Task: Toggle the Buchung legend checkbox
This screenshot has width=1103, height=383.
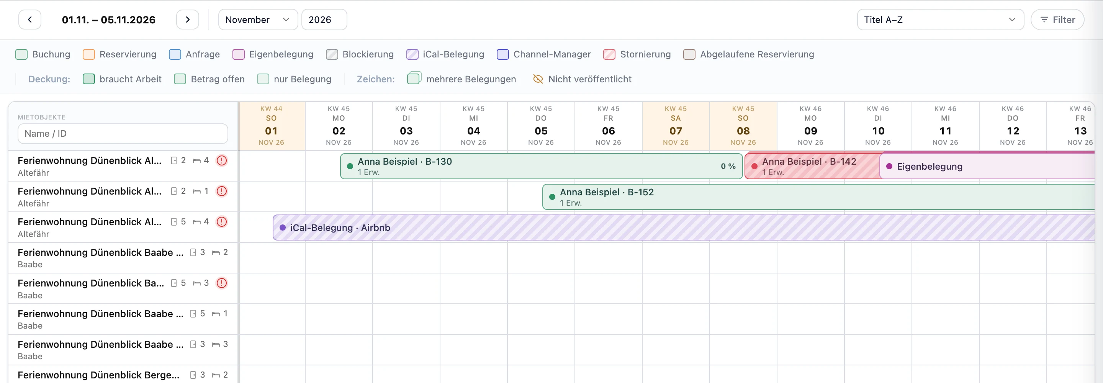Action: (x=21, y=54)
